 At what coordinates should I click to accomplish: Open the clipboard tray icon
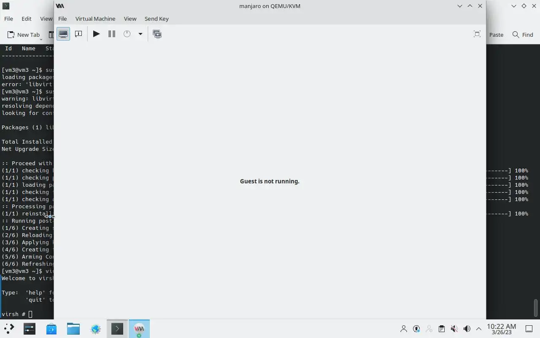441,329
